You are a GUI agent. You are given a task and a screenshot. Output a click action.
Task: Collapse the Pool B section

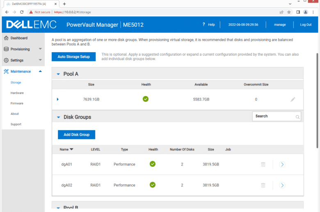point(58,207)
